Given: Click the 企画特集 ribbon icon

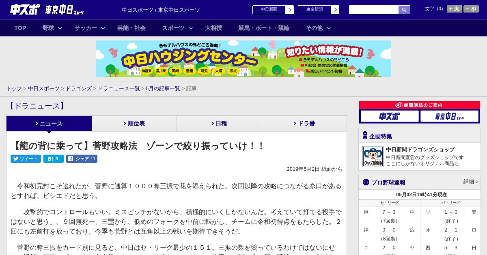Looking at the screenshot, I should (365, 136).
